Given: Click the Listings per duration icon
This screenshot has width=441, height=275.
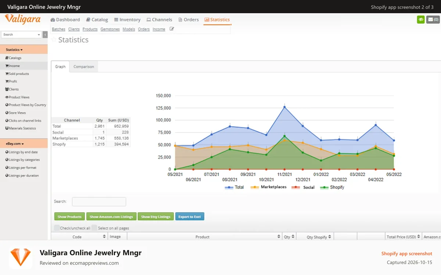Looking at the screenshot, I should 7,176.
